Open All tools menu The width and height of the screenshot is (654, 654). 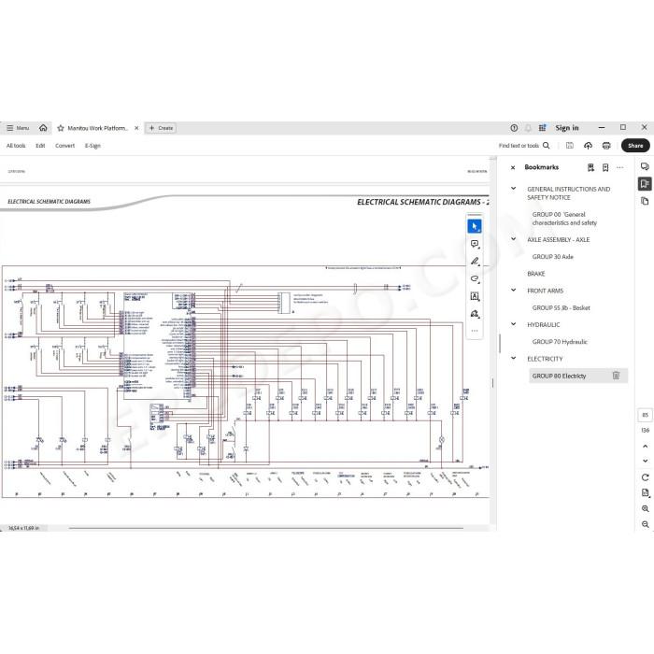click(x=16, y=146)
